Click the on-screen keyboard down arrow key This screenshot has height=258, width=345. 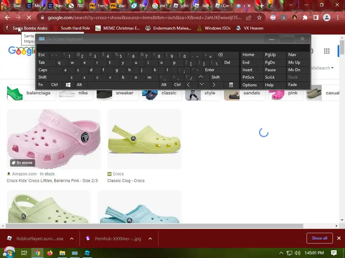[201, 84]
